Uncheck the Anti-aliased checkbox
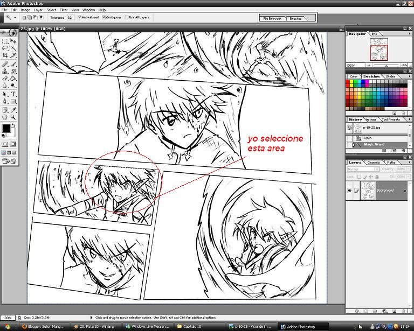Viewport: 414px width, 331px height. 80,17
